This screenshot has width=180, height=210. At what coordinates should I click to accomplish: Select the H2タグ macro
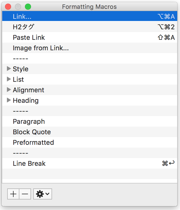pos(90,27)
